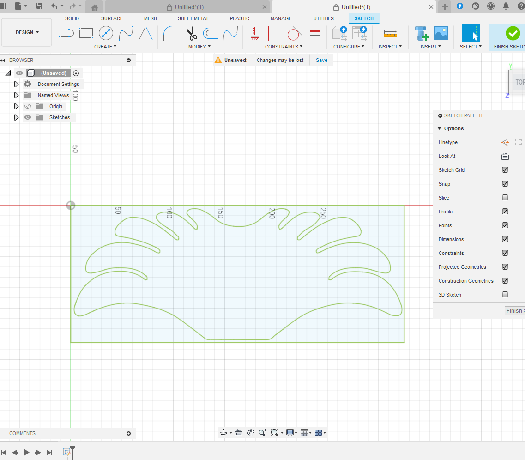Select the Offset tool
The height and width of the screenshot is (460, 525).
211,33
